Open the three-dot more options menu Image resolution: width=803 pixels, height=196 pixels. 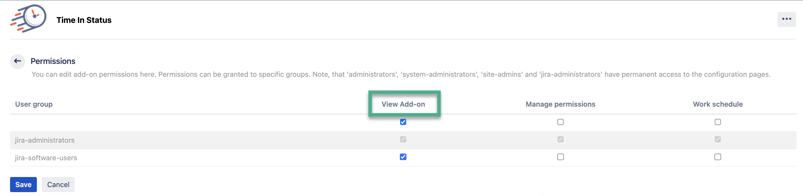click(x=786, y=19)
